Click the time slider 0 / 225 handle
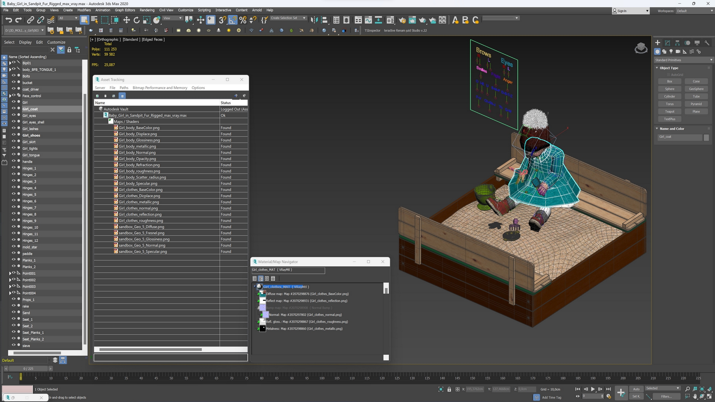715x402 pixels. (28, 368)
